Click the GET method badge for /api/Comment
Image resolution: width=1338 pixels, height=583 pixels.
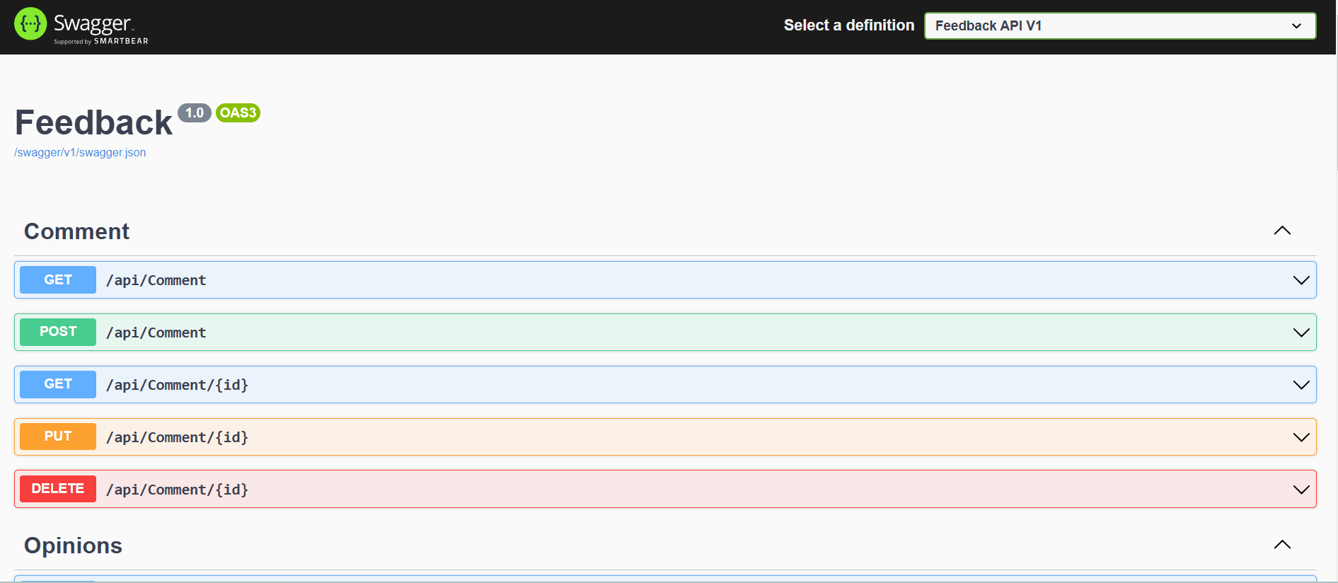58,280
